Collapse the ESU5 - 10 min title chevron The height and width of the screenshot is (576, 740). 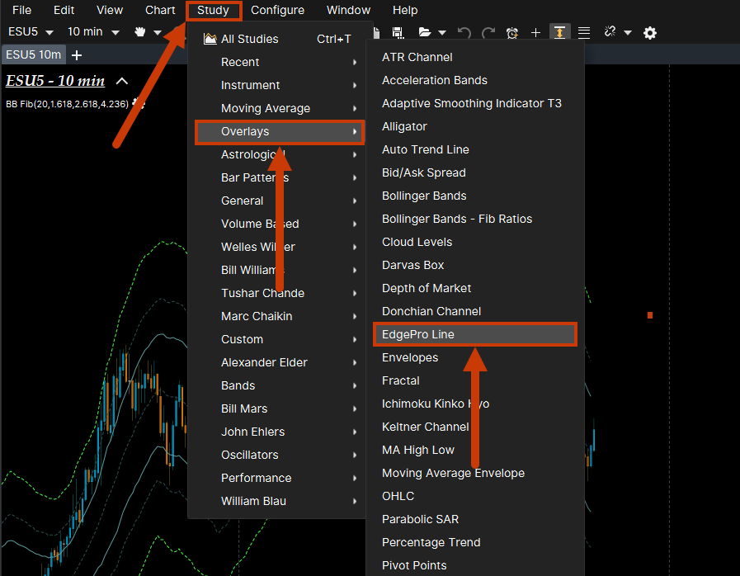[122, 81]
